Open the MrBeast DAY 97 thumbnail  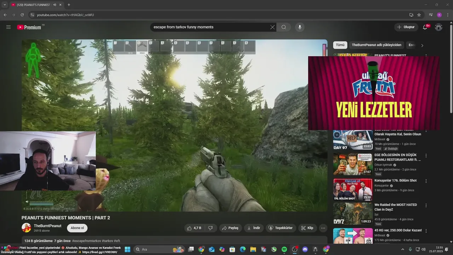pyautogui.click(x=353, y=140)
